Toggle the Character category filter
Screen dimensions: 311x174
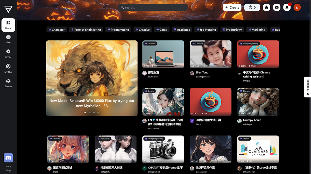click(x=56, y=30)
